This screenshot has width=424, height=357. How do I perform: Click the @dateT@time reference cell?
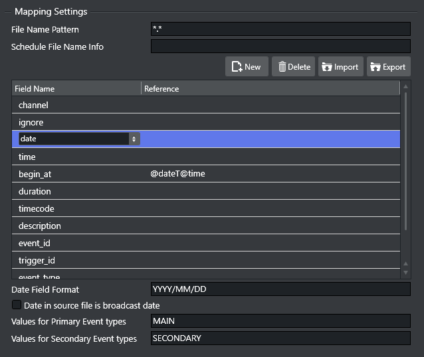(x=178, y=174)
